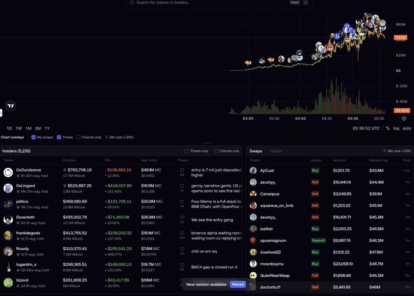This screenshot has width=414, height=296.
Task: Click Rowdy PnL +$255,541.23 value
Action: pyautogui.click(x=118, y=249)
